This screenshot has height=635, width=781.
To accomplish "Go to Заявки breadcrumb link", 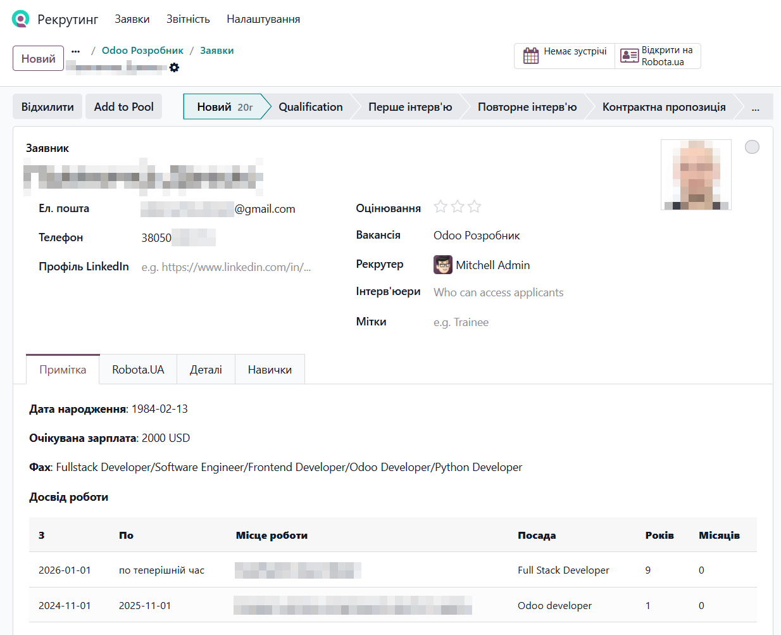I will pyautogui.click(x=217, y=51).
